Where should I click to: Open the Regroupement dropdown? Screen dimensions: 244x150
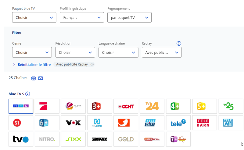tap(129, 18)
